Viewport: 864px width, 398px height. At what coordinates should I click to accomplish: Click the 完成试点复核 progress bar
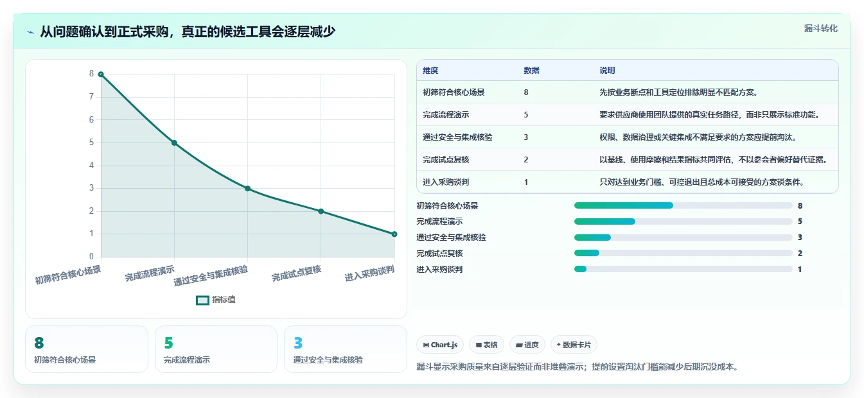point(683,254)
